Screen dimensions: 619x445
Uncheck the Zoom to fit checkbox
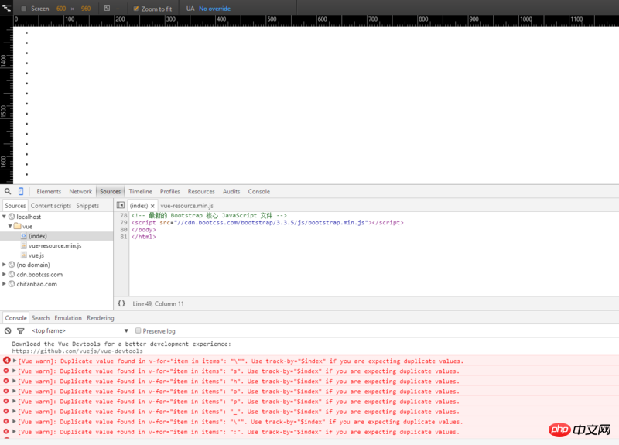pyautogui.click(x=136, y=9)
